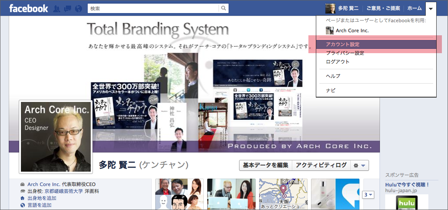Viewport: 448px width, 210px height.
Task: Click the Arch Core Inc. page icon in menu
Action: click(330, 30)
